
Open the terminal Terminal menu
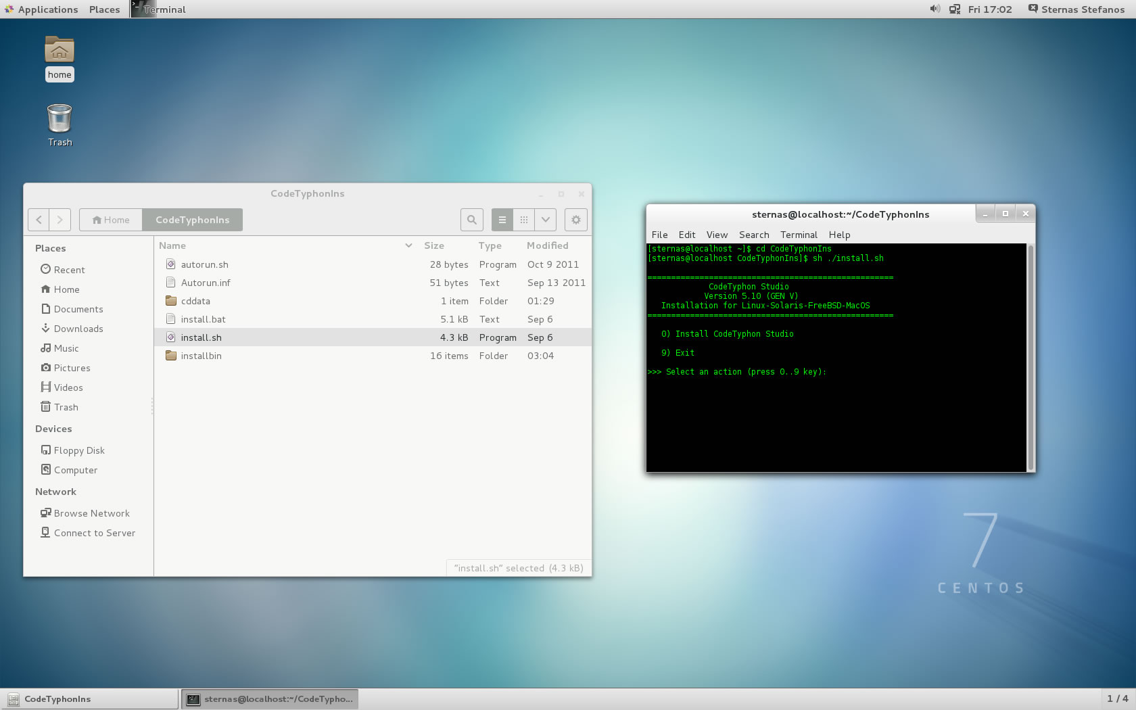pos(799,235)
